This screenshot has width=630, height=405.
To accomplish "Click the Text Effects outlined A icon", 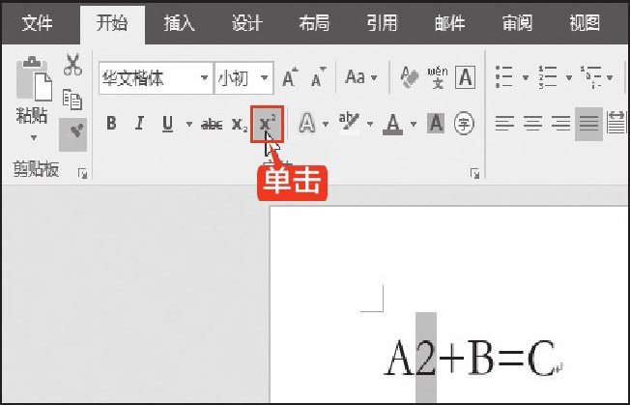I will [307, 124].
